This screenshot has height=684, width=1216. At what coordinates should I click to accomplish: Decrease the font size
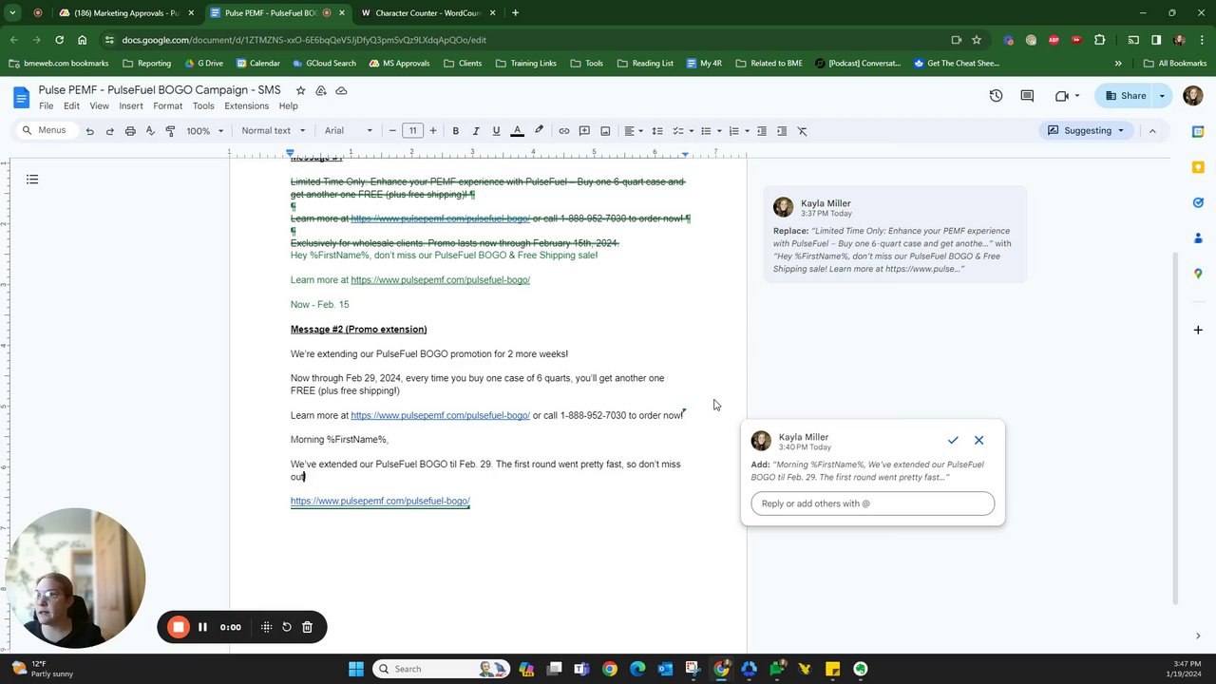[392, 131]
